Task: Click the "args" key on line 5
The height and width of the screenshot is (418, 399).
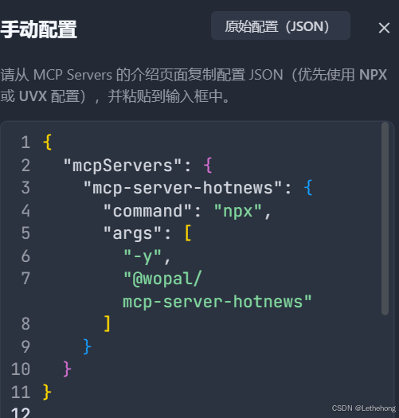Action: tap(132, 233)
